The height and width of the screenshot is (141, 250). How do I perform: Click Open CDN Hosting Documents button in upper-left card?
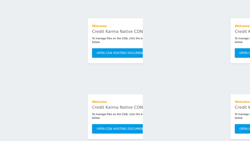117,53
